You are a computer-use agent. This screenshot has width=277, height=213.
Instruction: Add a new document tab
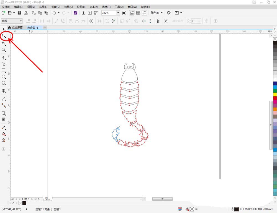(45, 28)
